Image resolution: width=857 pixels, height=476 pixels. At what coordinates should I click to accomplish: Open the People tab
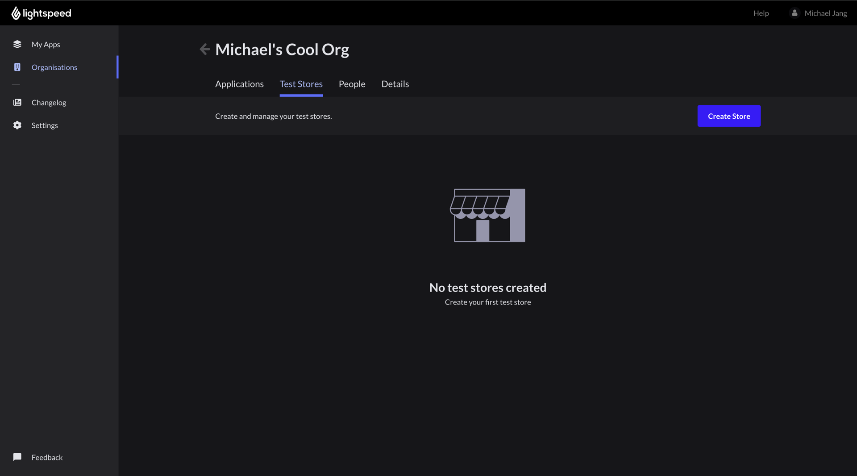pyautogui.click(x=352, y=84)
